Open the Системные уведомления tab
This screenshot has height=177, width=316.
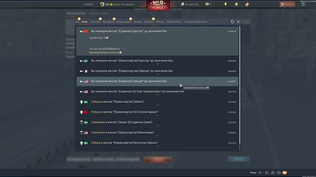[x=195, y=22]
